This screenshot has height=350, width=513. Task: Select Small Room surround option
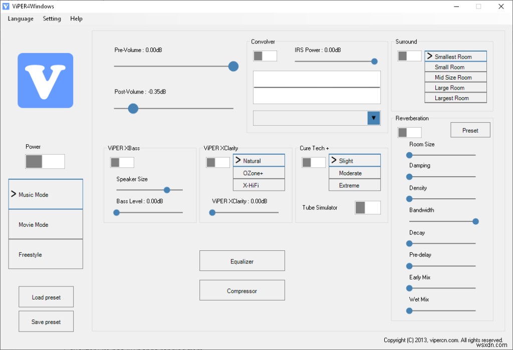456,67
